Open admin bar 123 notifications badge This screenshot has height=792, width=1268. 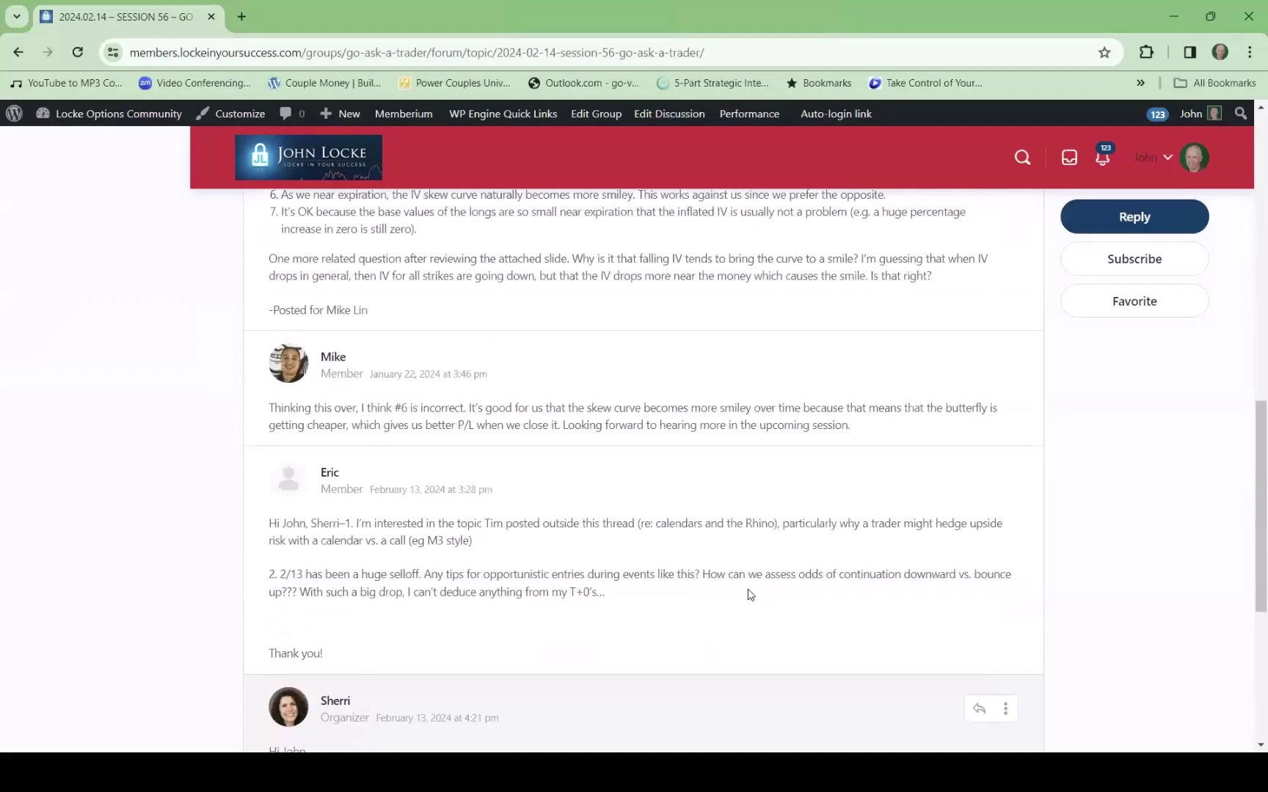[x=1157, y=114]
